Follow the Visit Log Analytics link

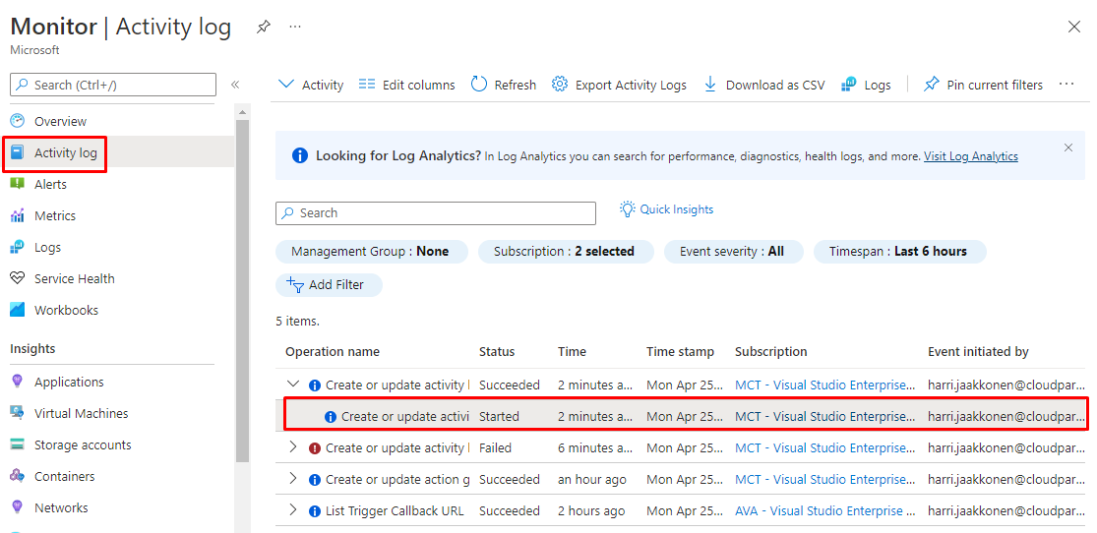970,156
